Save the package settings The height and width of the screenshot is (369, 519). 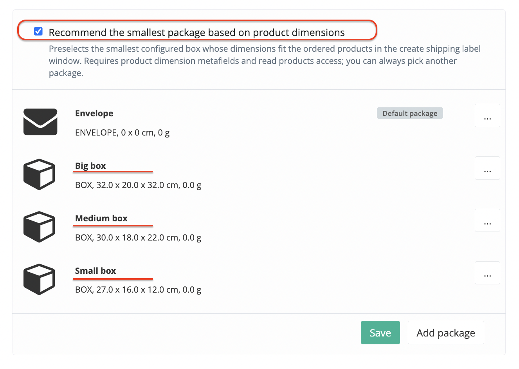click(380, 333)
